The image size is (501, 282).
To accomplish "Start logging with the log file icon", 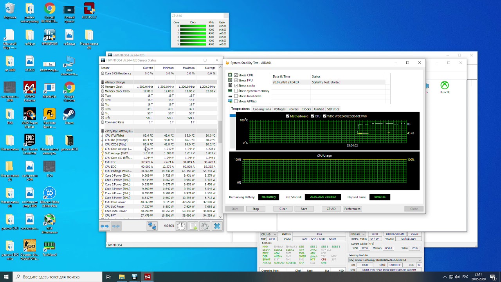I will 193,226.
